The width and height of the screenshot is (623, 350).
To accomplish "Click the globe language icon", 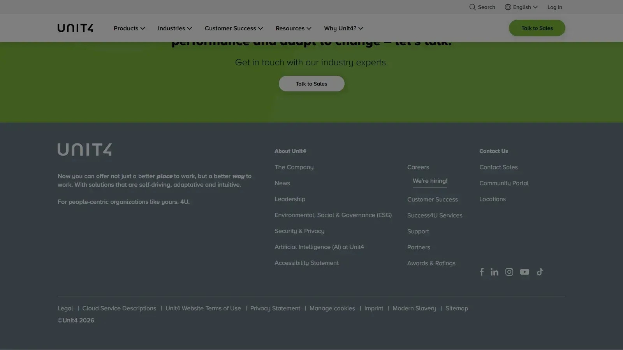I will (508, 7).
